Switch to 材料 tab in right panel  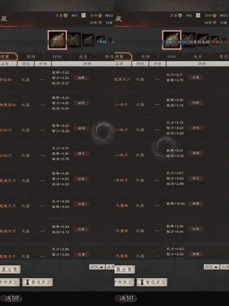coord(171,57)
